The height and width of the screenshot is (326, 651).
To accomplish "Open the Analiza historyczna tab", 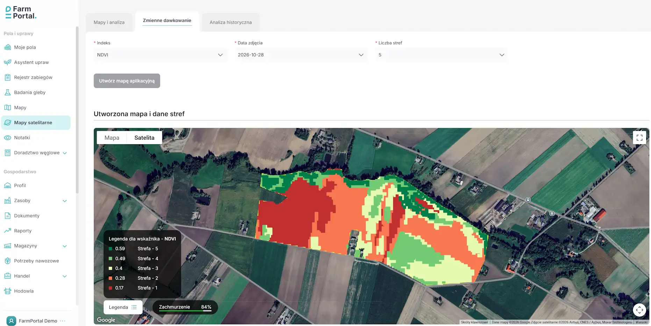I will click(231, 22).
